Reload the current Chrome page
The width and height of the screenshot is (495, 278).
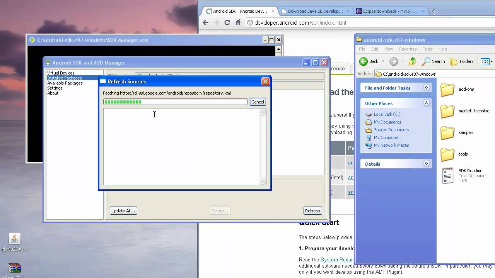point(227,23)
